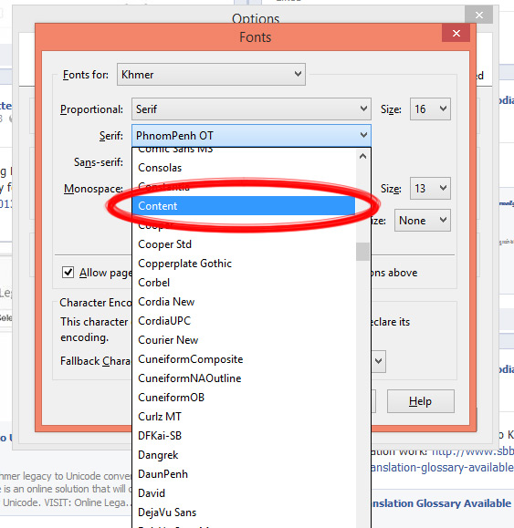The image size is (514, 528).
Task: Close the Fonts dialog
Action: coord(456,33)
